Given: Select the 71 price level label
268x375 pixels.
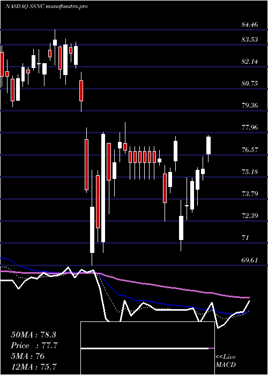Looking at the screenshot, I should coord(245,238).
